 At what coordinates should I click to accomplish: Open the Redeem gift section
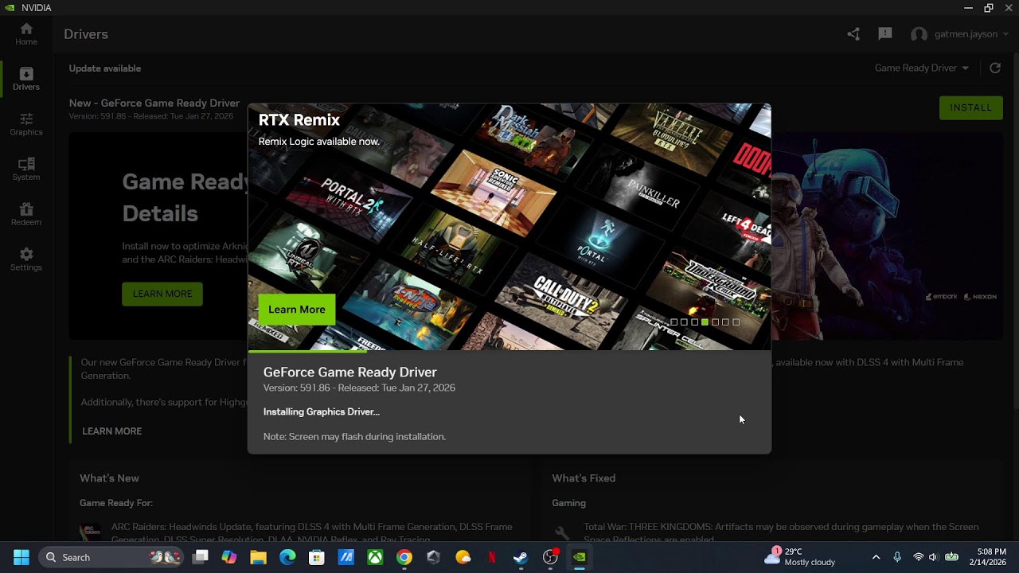point(26,214)
